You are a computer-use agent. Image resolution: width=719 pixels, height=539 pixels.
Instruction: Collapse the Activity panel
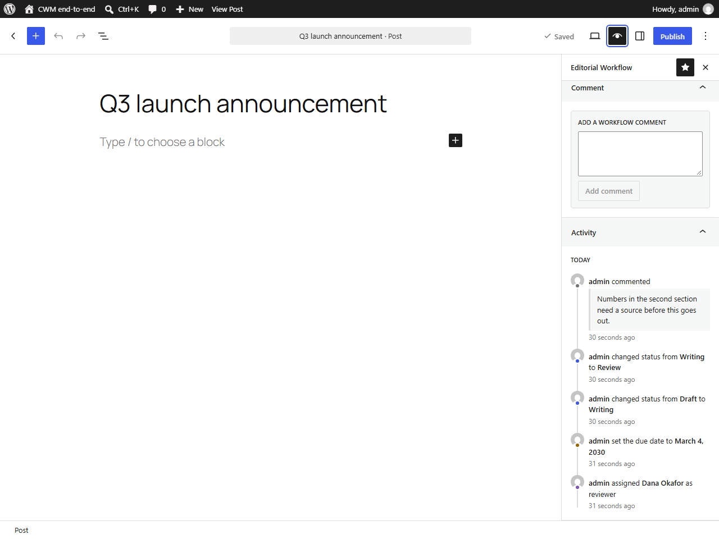[x=640, y=232]
